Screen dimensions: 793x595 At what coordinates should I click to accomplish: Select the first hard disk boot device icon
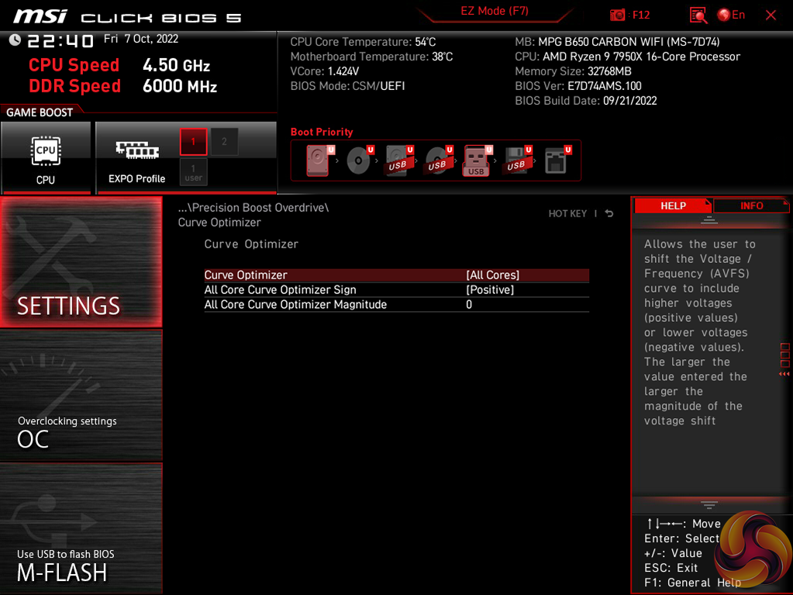pyautogui.click(x=319, y=161)
